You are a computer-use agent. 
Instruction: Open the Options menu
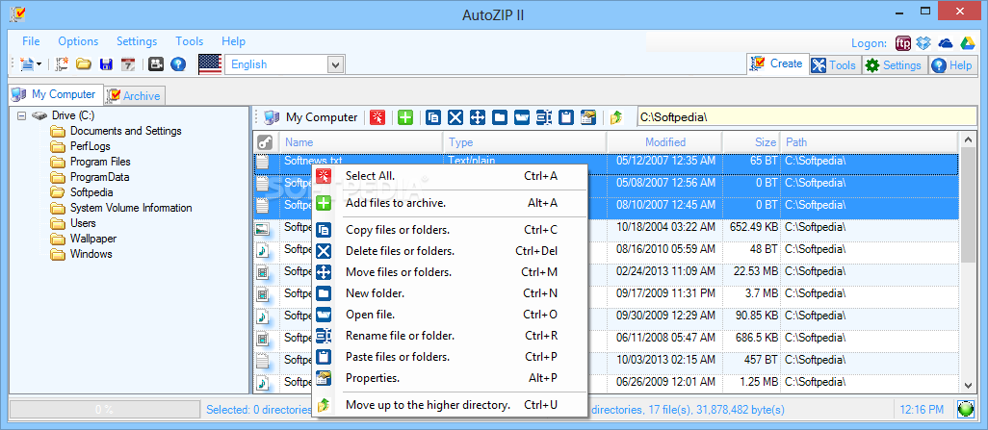[x=78, y=41]
